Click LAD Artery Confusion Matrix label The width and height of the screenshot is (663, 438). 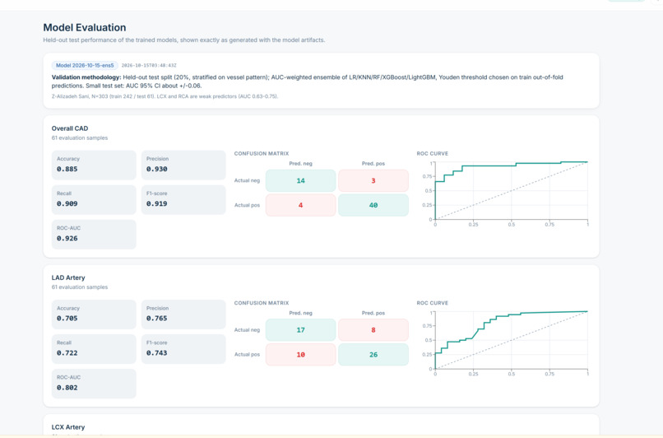tap(262, 303)
